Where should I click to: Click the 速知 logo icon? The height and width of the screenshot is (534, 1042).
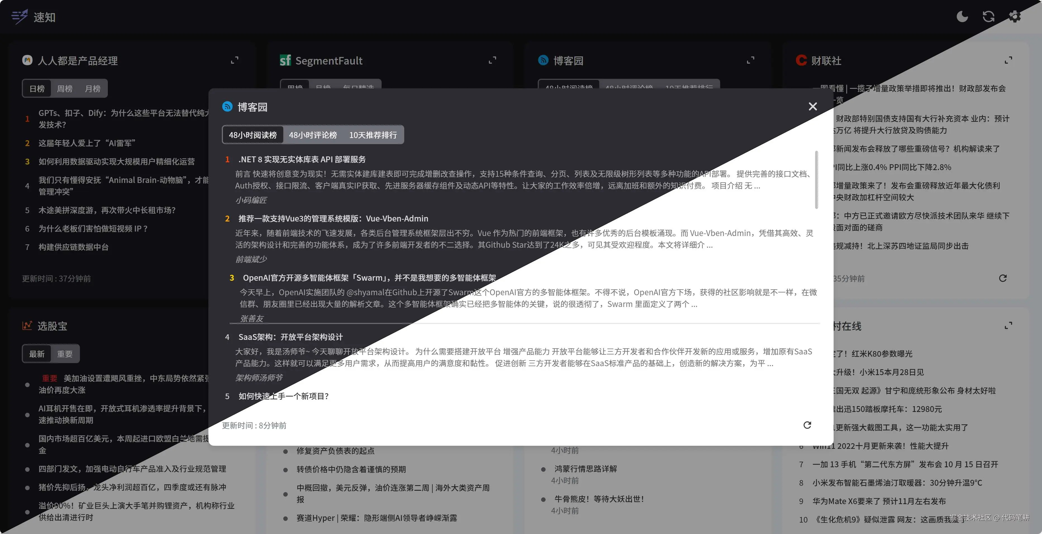point(20,16)
